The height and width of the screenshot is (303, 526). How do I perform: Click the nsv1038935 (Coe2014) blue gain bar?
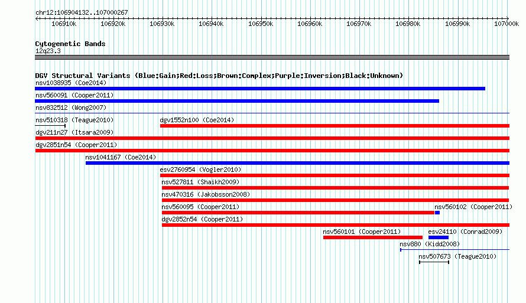coord(260,89)
